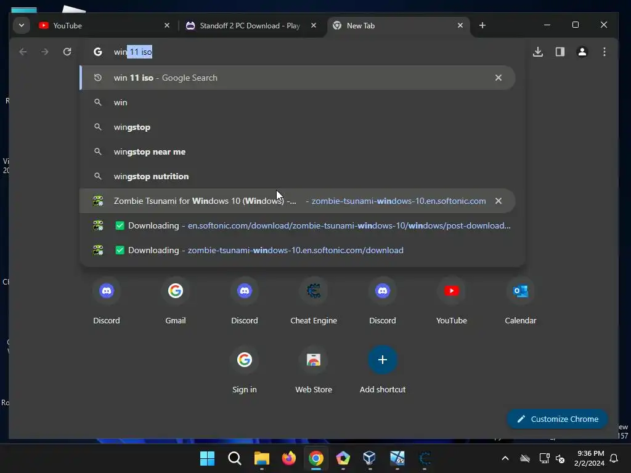Open the Discord shortcut beside Cheat Engine
This screenshot has width=631, height=473.
tap(382, 301)
